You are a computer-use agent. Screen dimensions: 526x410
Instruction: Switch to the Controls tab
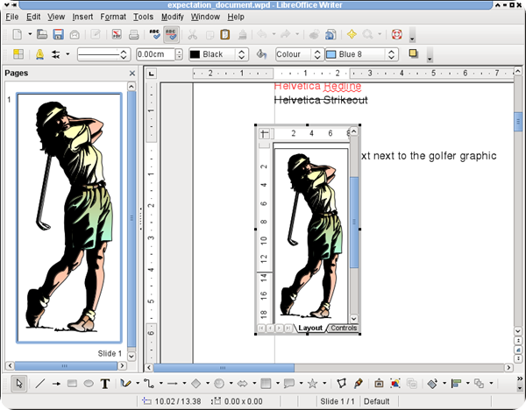[x=343, y=329]
